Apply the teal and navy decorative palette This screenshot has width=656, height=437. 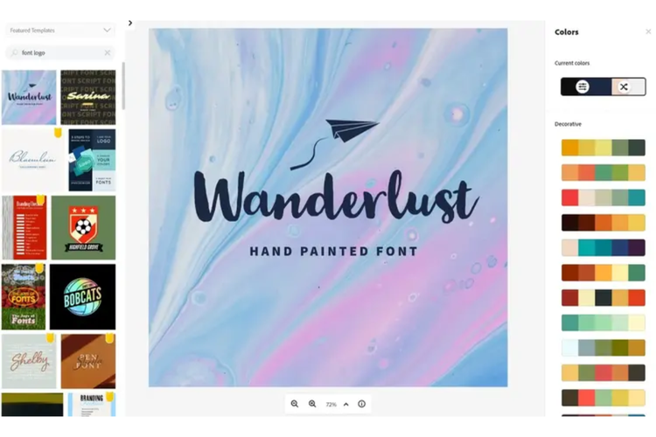[603, 247]
